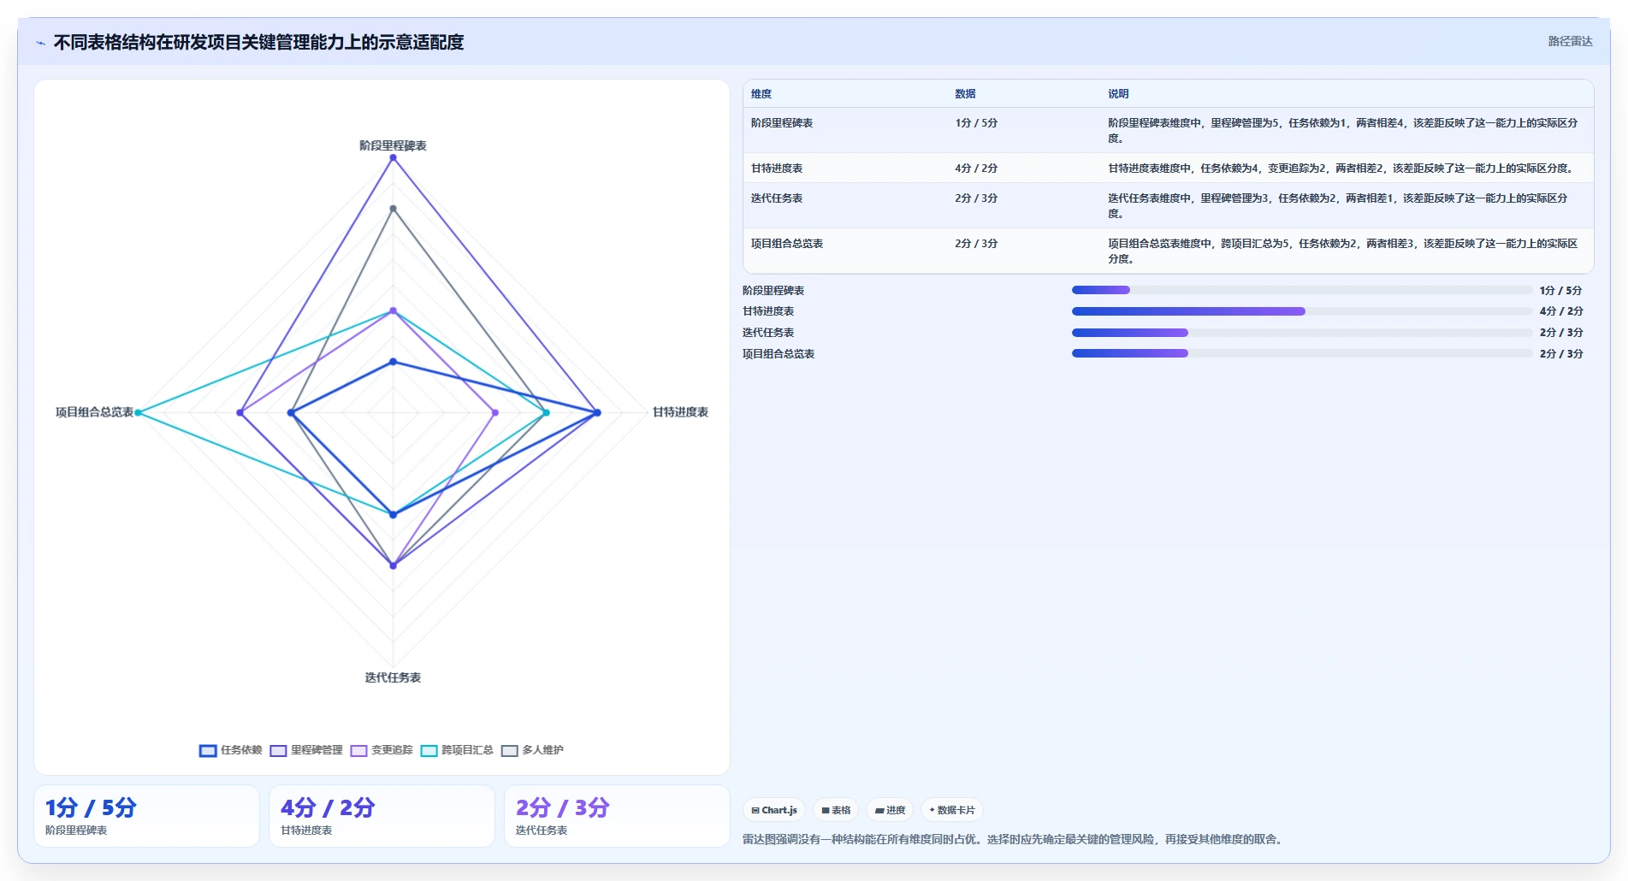Click table value 4分 / 2分 in 甘特进度表 row
Image resolution: width=1628 pixels, height=881 pixels.
pos(976,169)
